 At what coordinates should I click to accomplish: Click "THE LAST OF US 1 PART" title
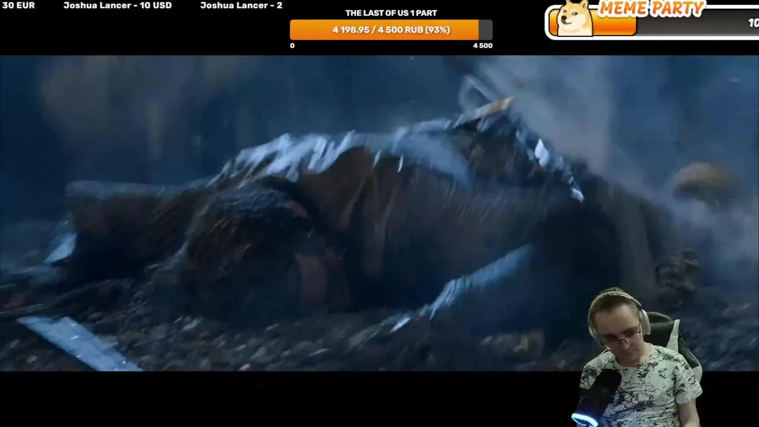coord(391,13)
